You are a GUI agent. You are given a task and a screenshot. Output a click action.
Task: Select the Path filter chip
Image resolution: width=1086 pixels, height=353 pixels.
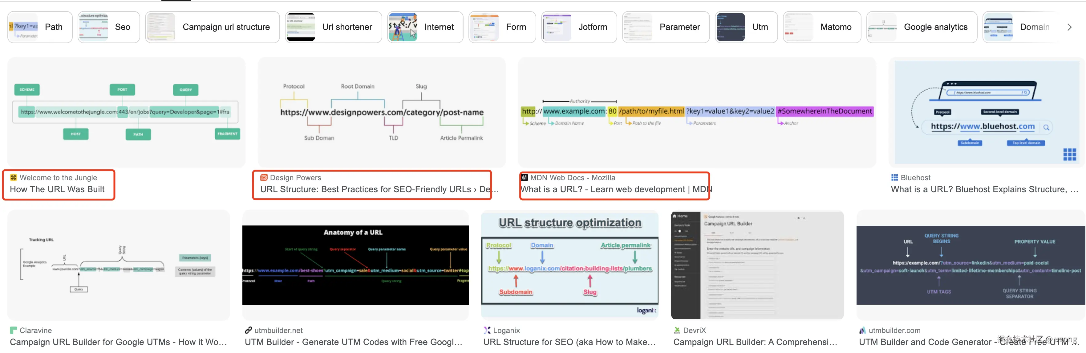click(x=40, y=27)
